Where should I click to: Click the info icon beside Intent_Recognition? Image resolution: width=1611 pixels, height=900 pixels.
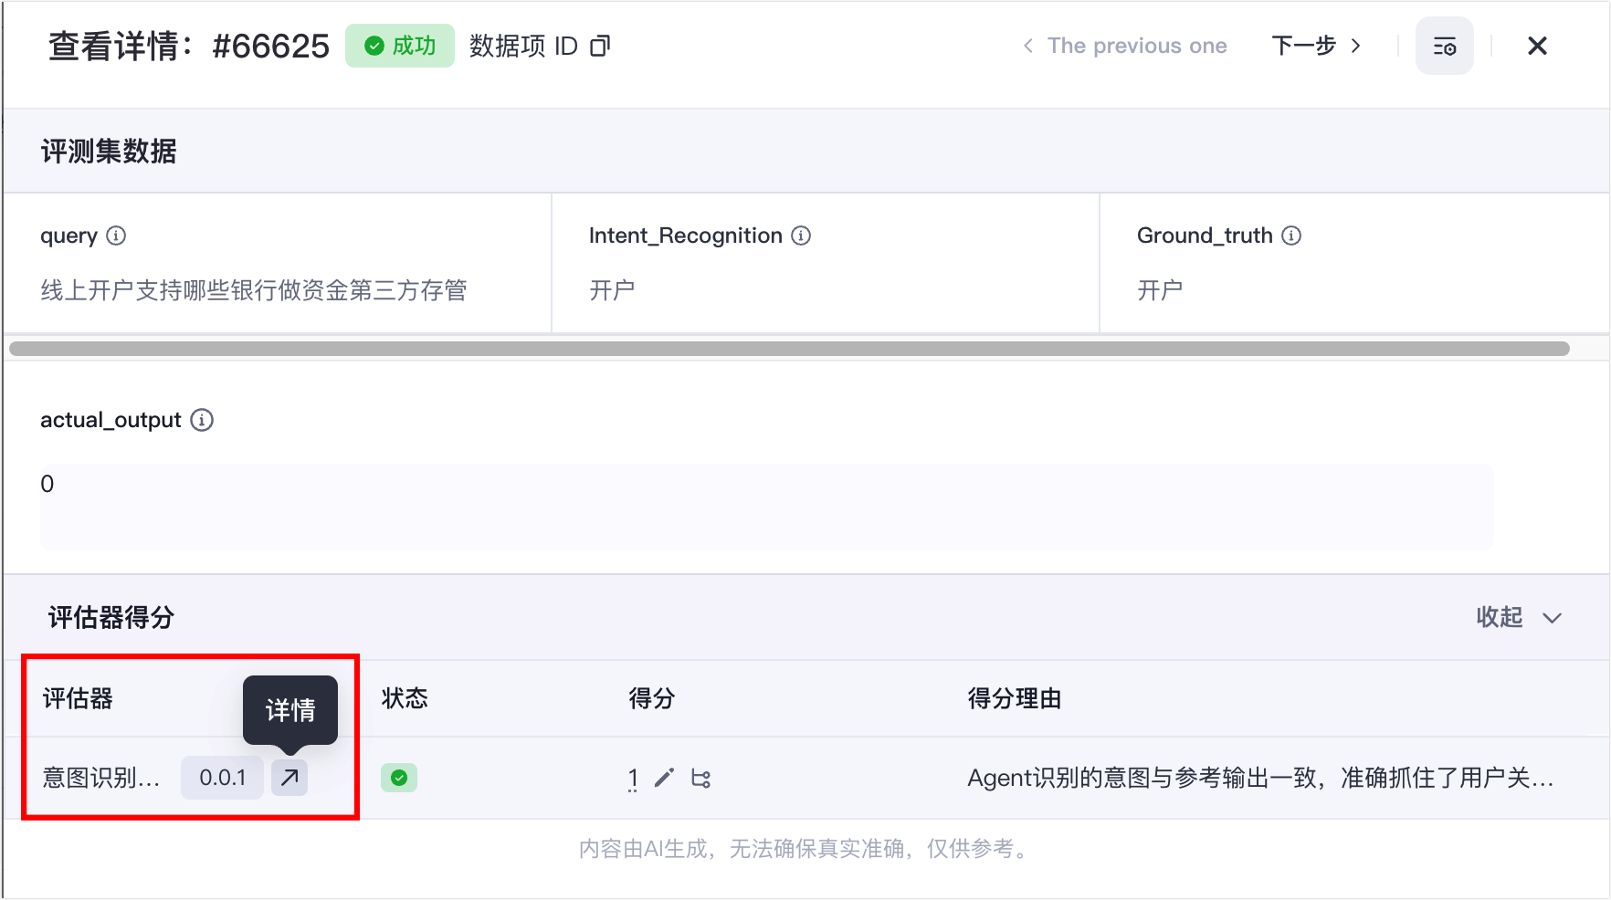(801, 235)
